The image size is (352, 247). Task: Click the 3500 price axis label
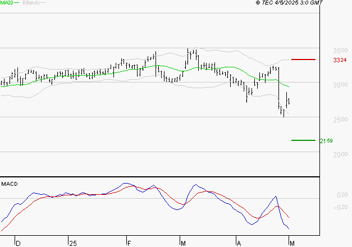340,51
